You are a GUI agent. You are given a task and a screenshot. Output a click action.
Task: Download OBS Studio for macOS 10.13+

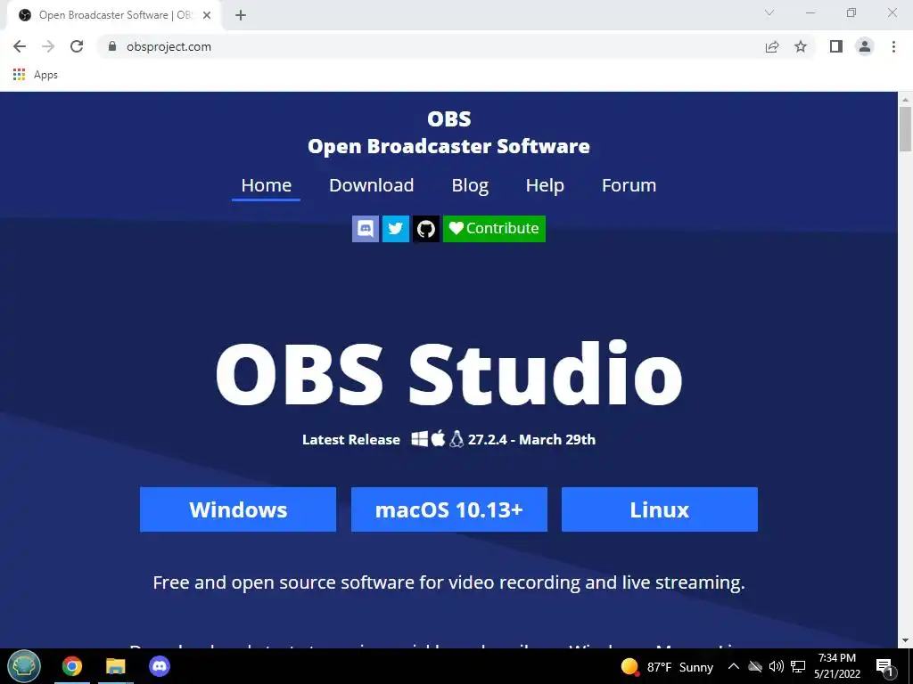[x=449, y=509]
